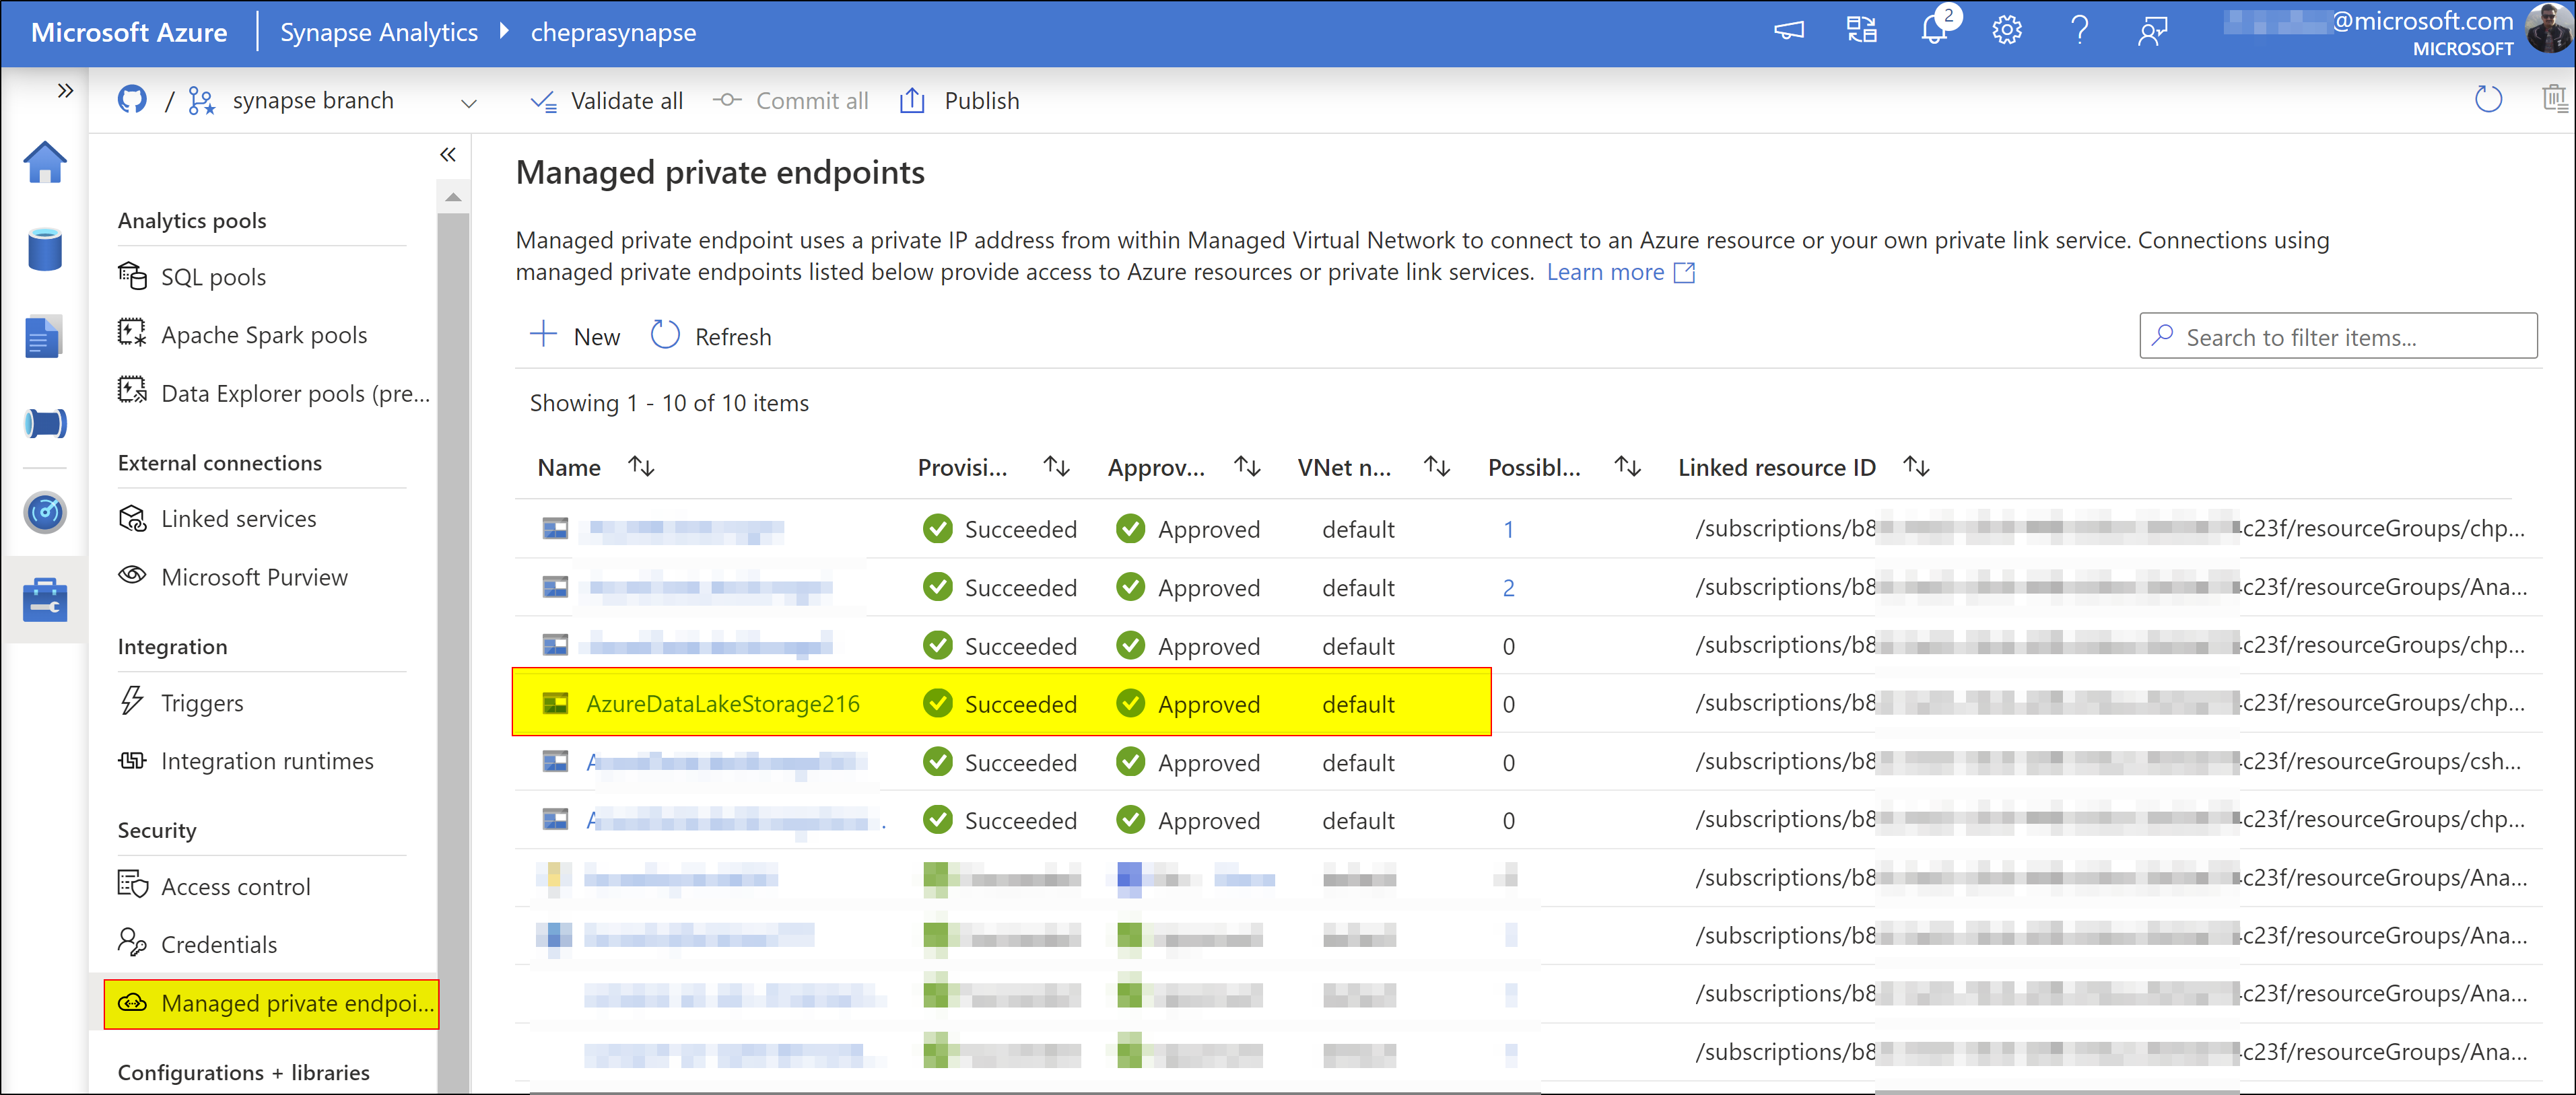Open Credentials

pyautogui.click(x=198, y=944)
